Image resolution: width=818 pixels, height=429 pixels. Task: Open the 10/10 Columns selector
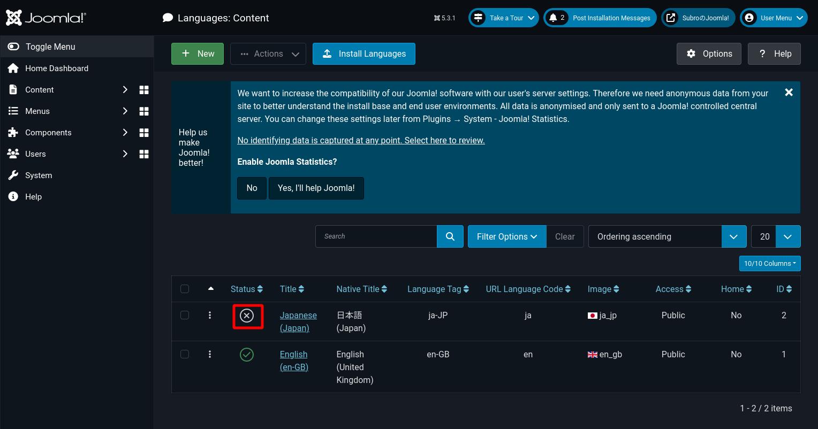pyautogui.click(x=770, y=263)
